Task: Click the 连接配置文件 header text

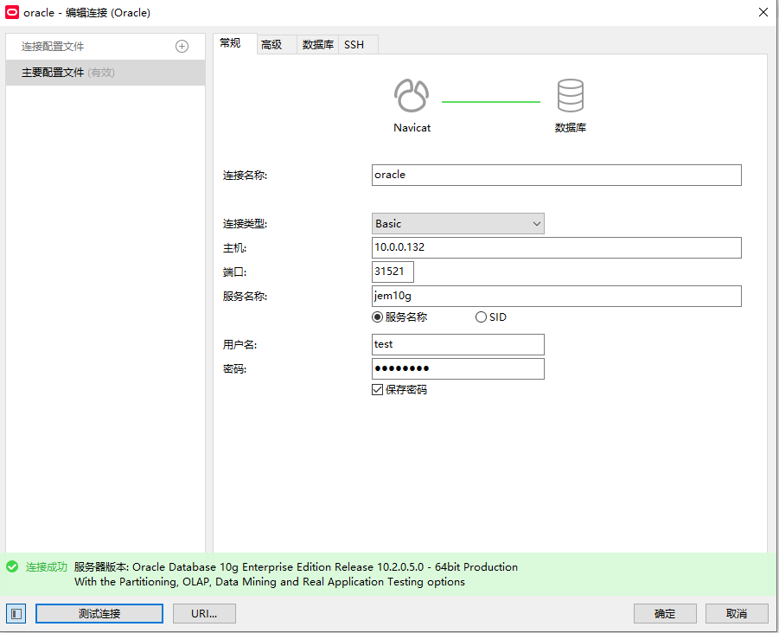Action: click(x=53, y=46)
